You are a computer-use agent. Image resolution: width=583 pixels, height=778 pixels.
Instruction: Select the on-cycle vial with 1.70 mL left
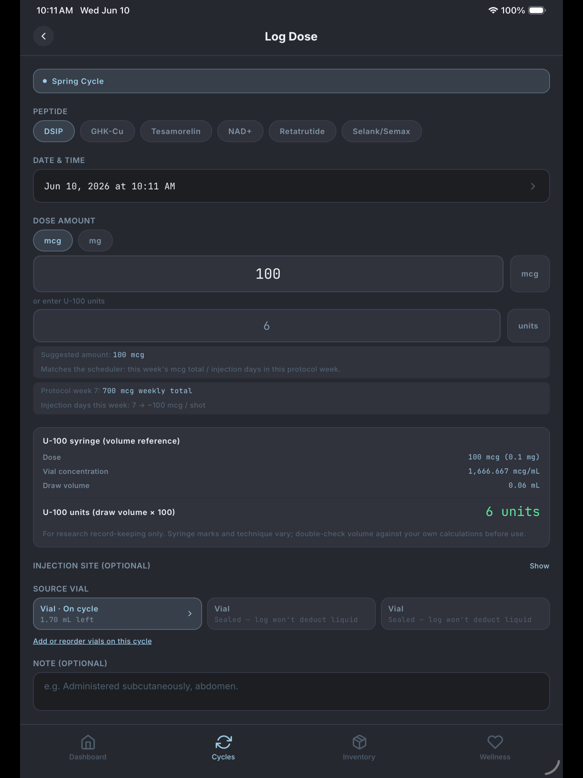pos(118,614)
